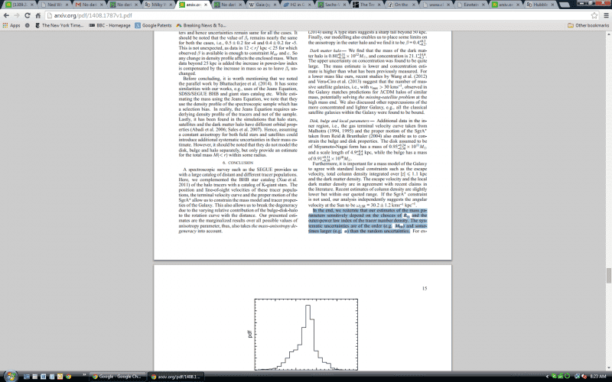Click the italic 'Dark matter halo' paragraph heading
This screenshot has height=382, width=612.
325,50
